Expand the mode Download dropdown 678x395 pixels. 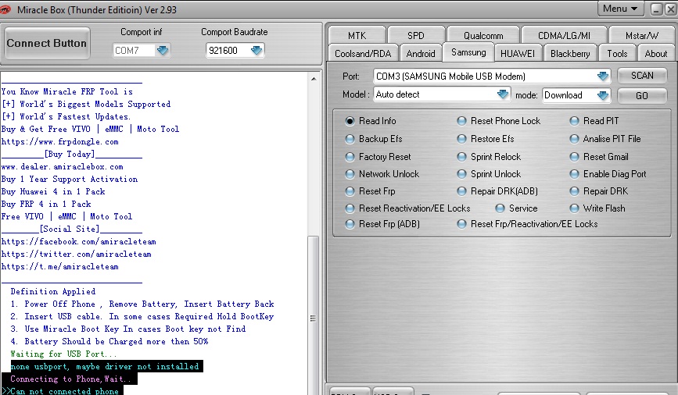(x=603, y=95)
